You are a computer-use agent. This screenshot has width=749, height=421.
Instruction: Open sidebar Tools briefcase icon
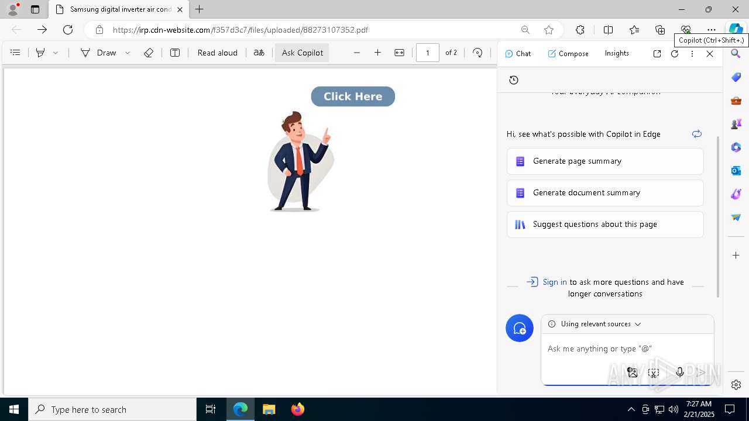point(736,101)
